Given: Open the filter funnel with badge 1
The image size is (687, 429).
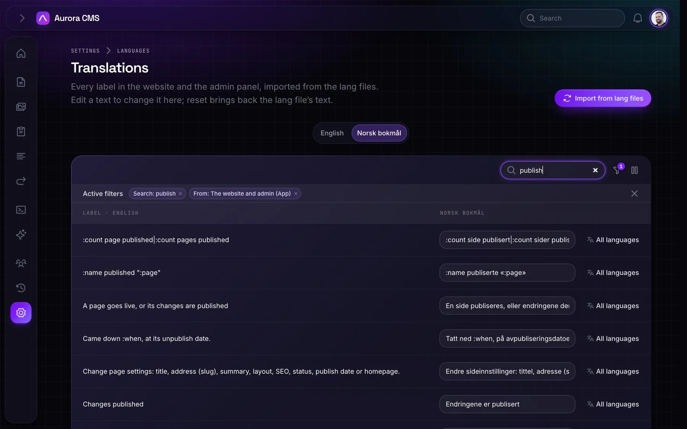Looking at the screenshot, I should 617,170.
